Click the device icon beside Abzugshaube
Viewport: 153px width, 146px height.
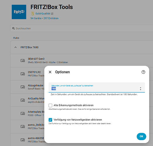23,87
